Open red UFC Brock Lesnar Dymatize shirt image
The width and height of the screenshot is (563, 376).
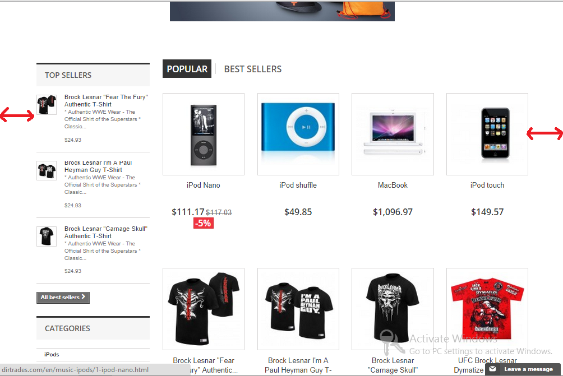tap(487, 309)
